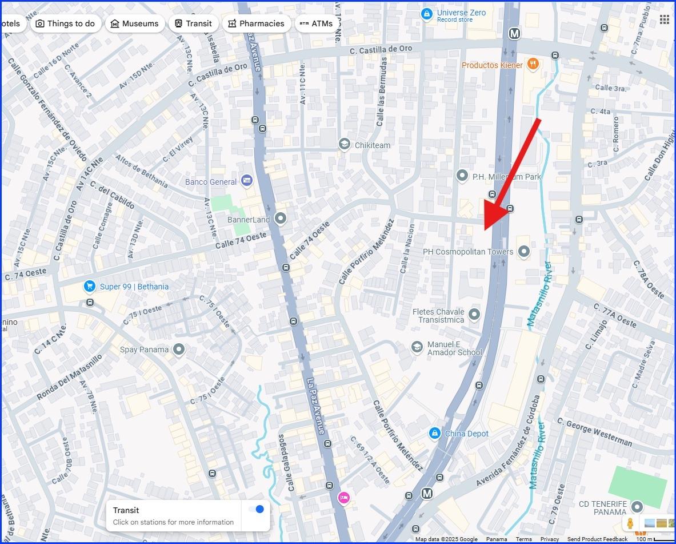
Task: Click Send Product Feedback link
Action: [597, 539]
